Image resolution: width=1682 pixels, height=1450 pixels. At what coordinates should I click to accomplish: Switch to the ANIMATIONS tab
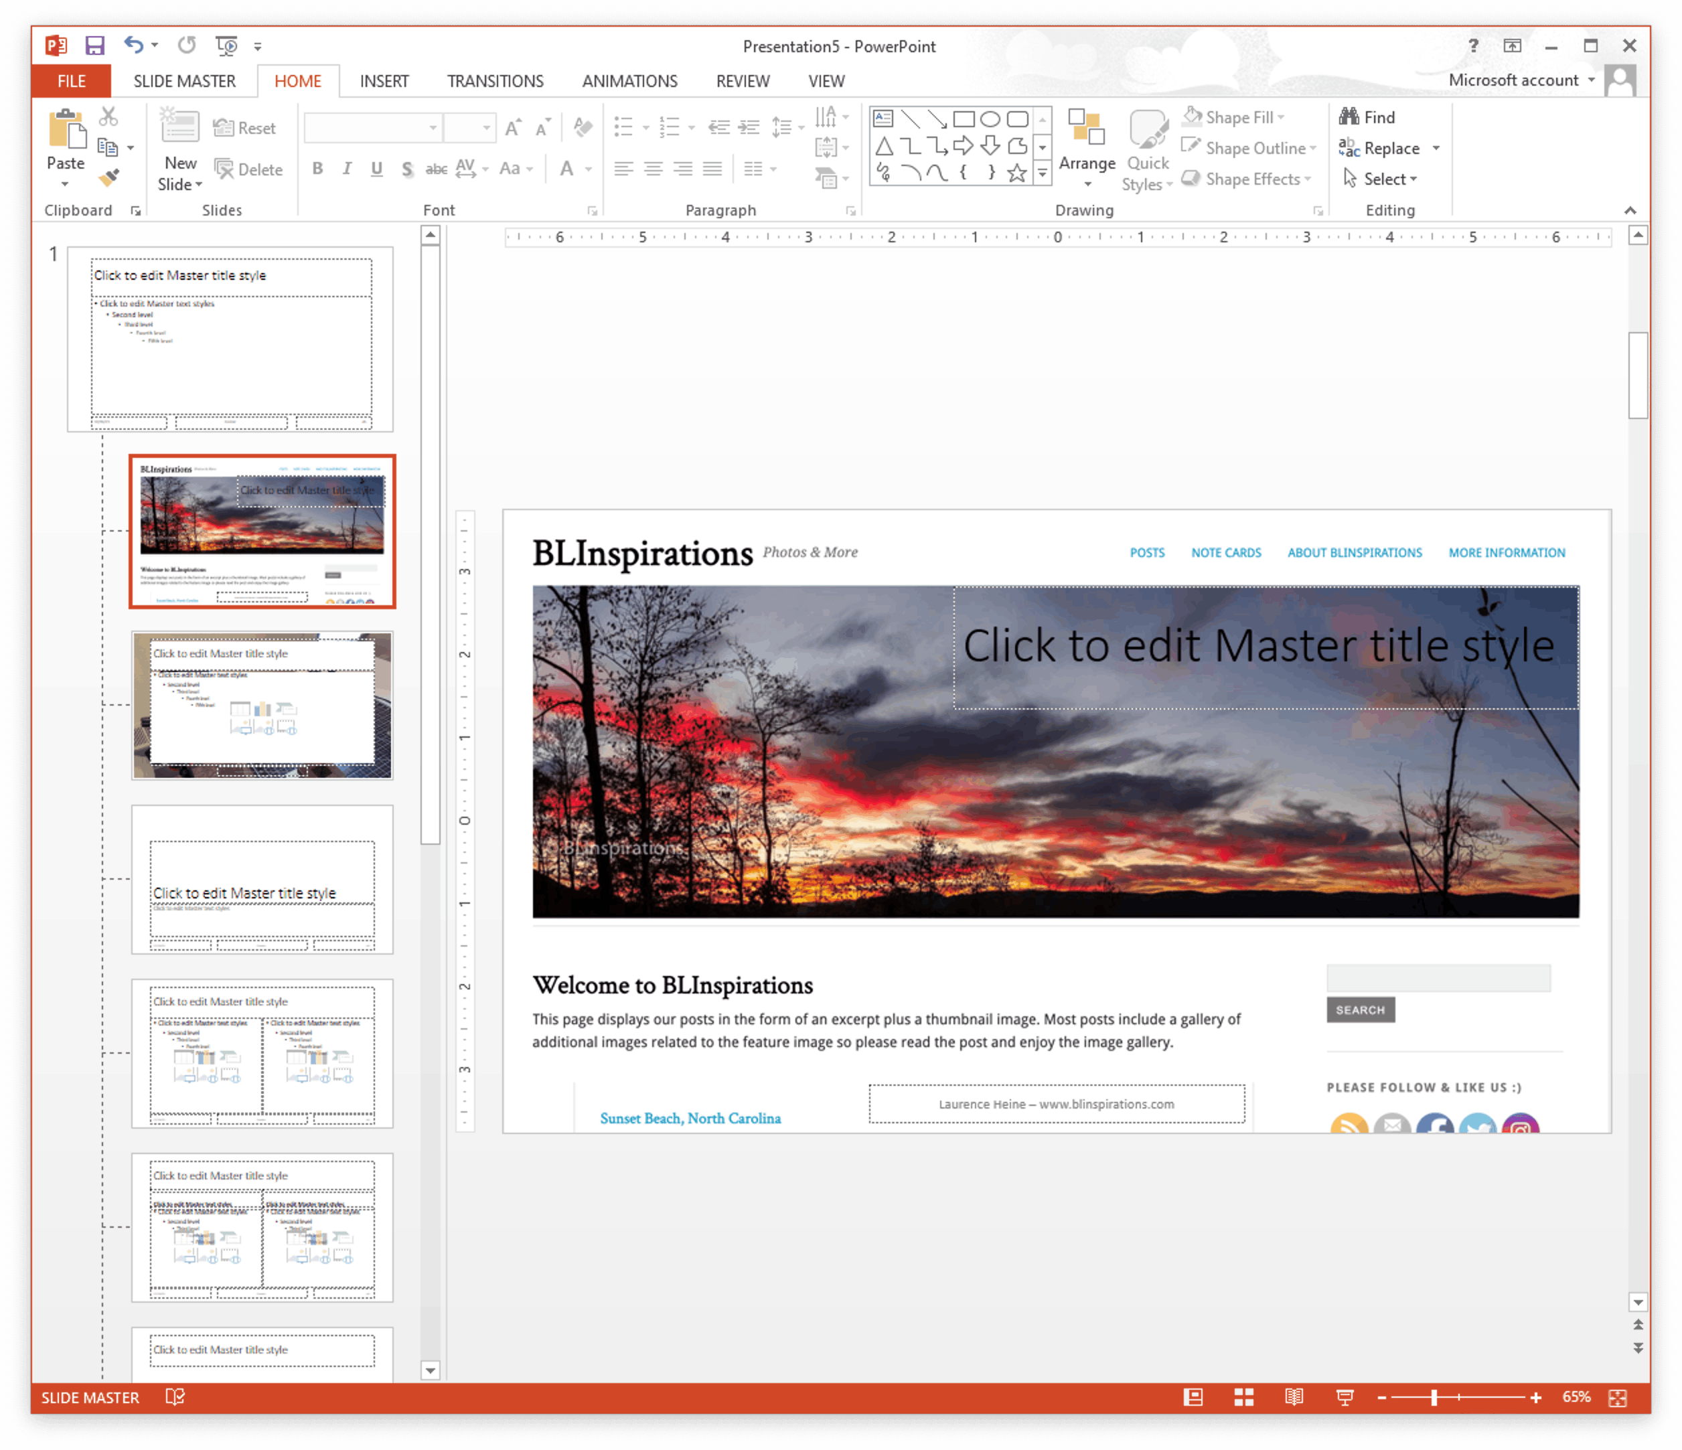pos(629,81)
